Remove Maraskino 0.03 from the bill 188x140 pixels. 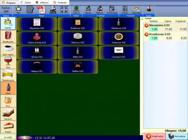146,26
